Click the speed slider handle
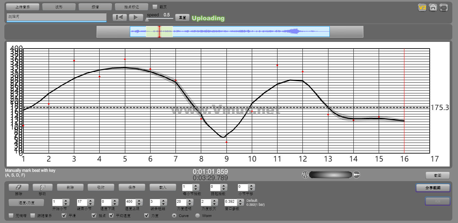 147,20
